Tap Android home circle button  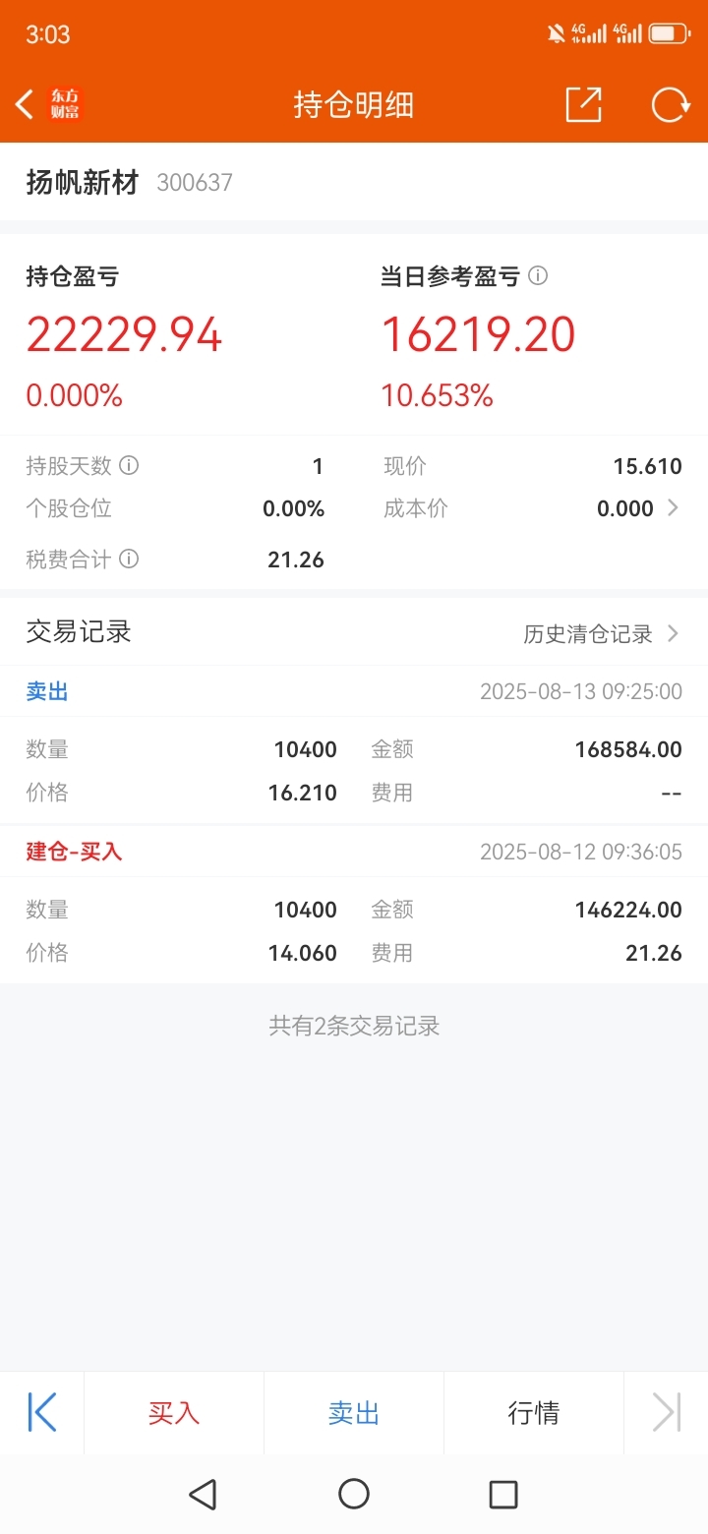[354, 1495]
